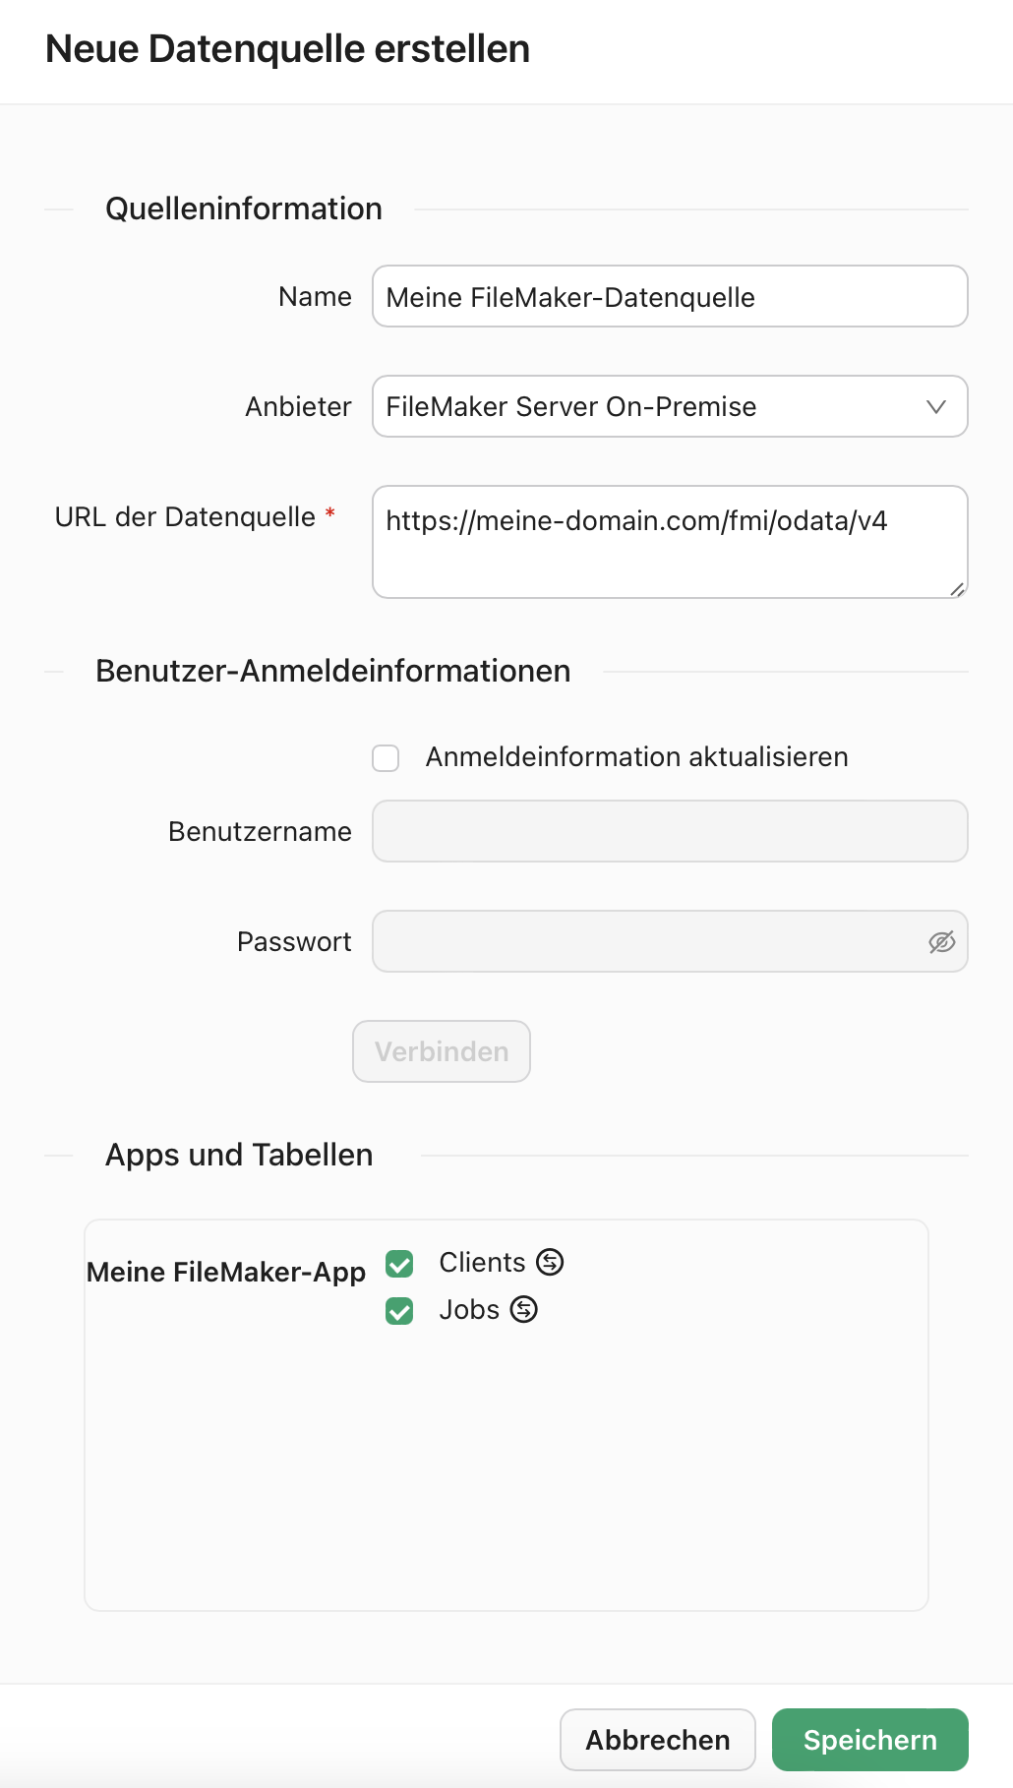Image resolution: width=1013 pixels, height=1788 pixels.
Task: Uncheck the Clients table checkbox
Action: (398, 1263)
